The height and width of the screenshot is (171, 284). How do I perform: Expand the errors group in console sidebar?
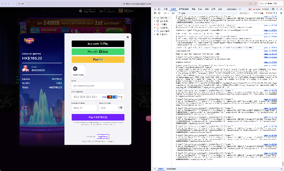pyautogui.click(x=155, y=24)
